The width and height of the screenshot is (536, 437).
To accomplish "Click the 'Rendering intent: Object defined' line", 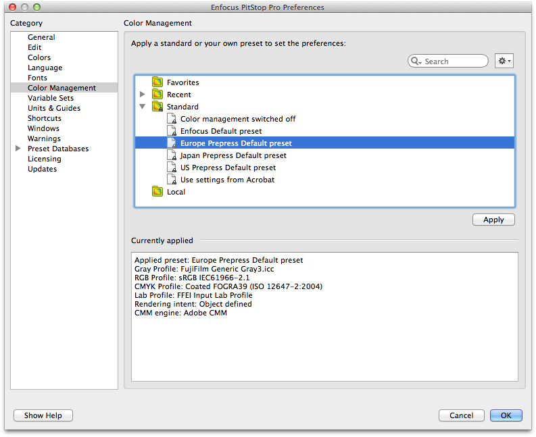I will coord(193,304).
